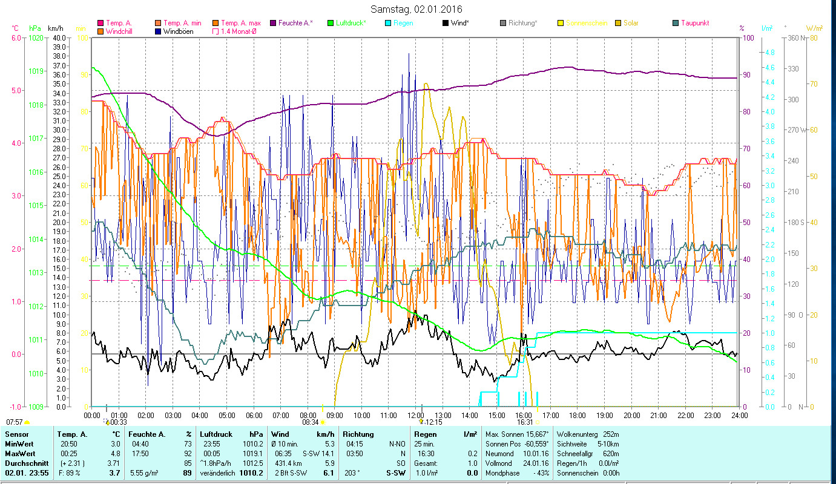The image size is (836, 484).
Task: Click the average pressure value 1012.5
Action: click(x=254, y=463)
